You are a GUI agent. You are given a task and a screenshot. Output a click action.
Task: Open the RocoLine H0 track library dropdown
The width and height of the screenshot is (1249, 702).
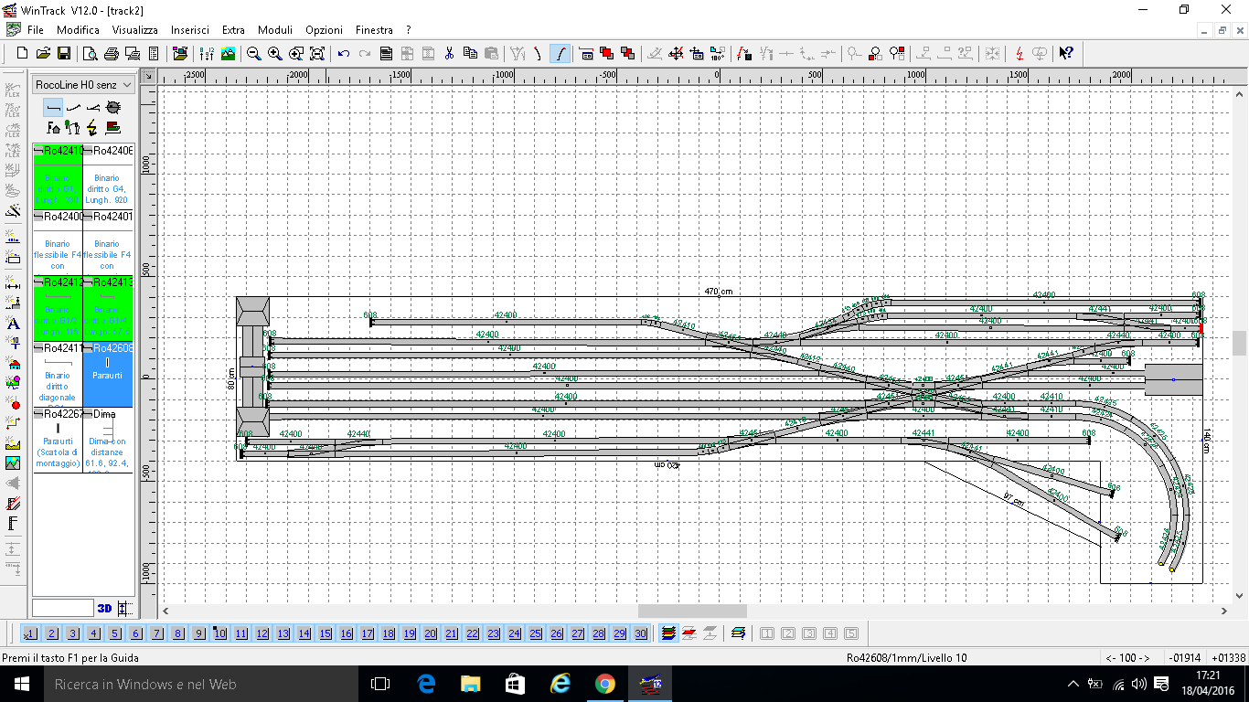(x=83, y=85)
